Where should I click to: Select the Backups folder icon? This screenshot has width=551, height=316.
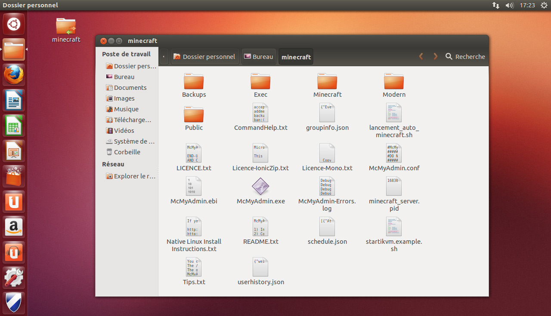(194, 81)
